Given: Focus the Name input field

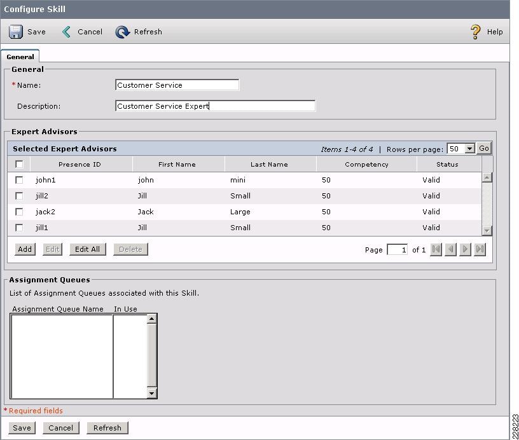Looking at the screenshot, I should (177, 85).
